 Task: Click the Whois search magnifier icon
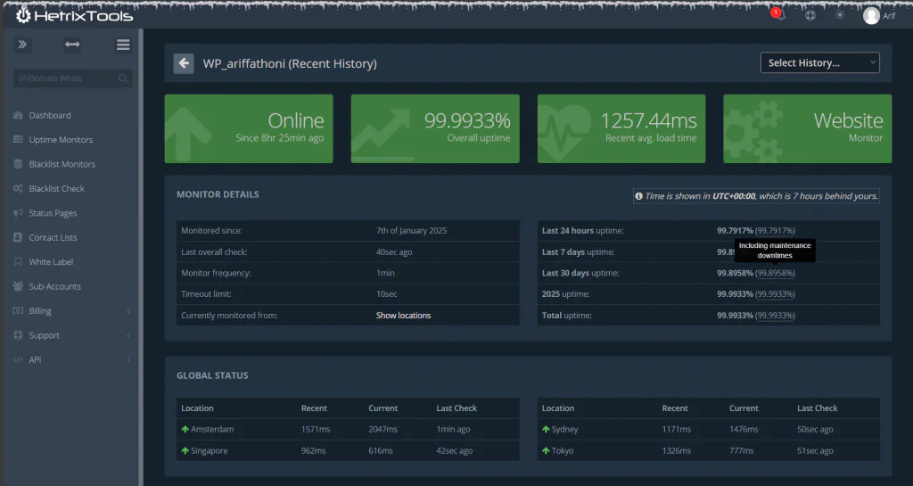[123, 78]
